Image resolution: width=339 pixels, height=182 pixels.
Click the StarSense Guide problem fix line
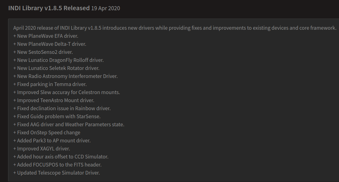[x=57, y=116]
